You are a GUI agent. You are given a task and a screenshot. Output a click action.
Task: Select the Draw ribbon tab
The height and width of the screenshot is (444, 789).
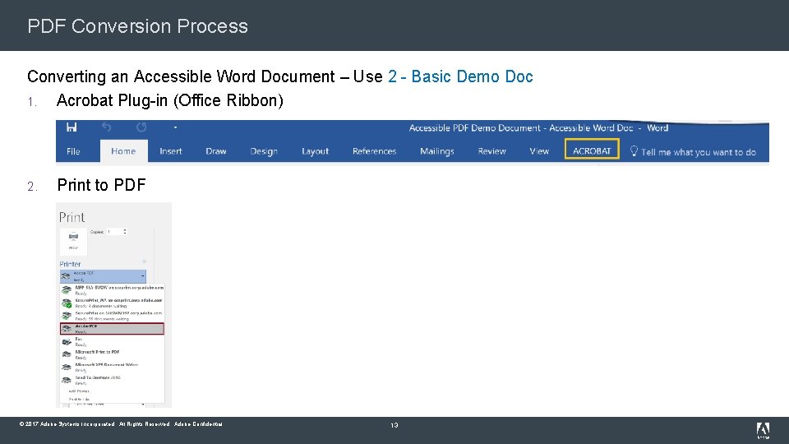[x=216, y=151]
